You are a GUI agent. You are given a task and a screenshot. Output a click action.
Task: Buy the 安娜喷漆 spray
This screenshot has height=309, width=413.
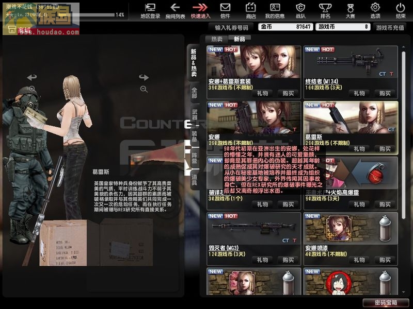(x=385, y=260)
